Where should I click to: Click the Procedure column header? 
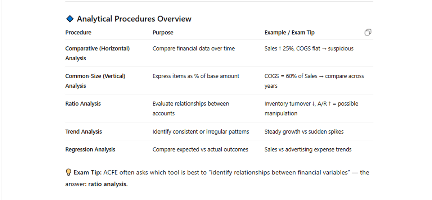[78, 32]
